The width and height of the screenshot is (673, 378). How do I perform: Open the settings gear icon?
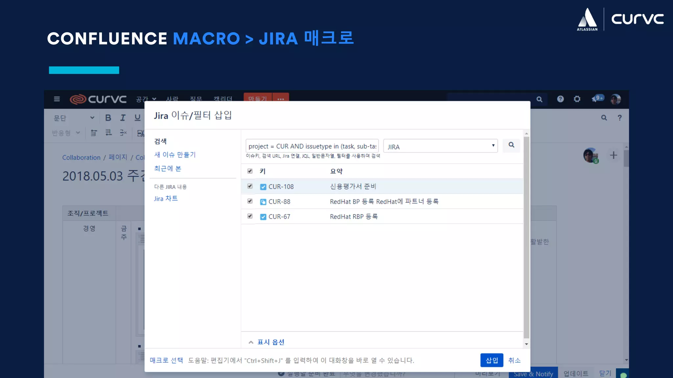pyautogui.click(x=577, y=99)
